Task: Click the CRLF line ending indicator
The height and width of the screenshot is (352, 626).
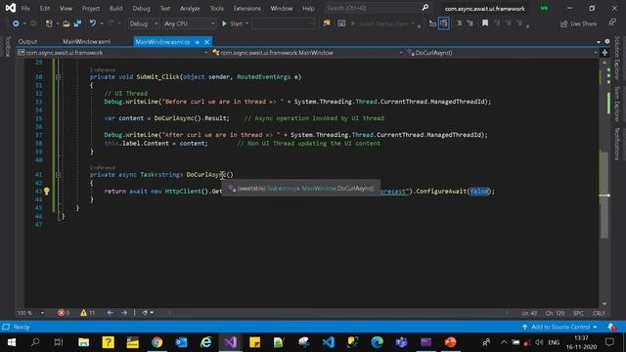Action: coord(599,313)
